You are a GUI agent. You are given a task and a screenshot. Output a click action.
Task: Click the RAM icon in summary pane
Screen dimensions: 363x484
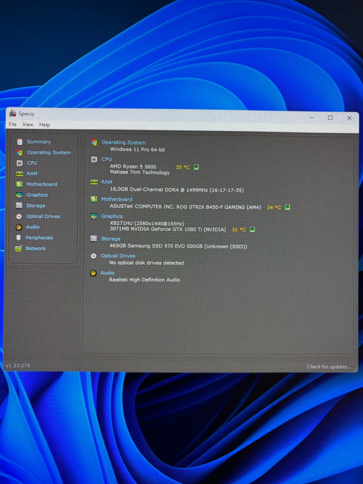[94, 182]
